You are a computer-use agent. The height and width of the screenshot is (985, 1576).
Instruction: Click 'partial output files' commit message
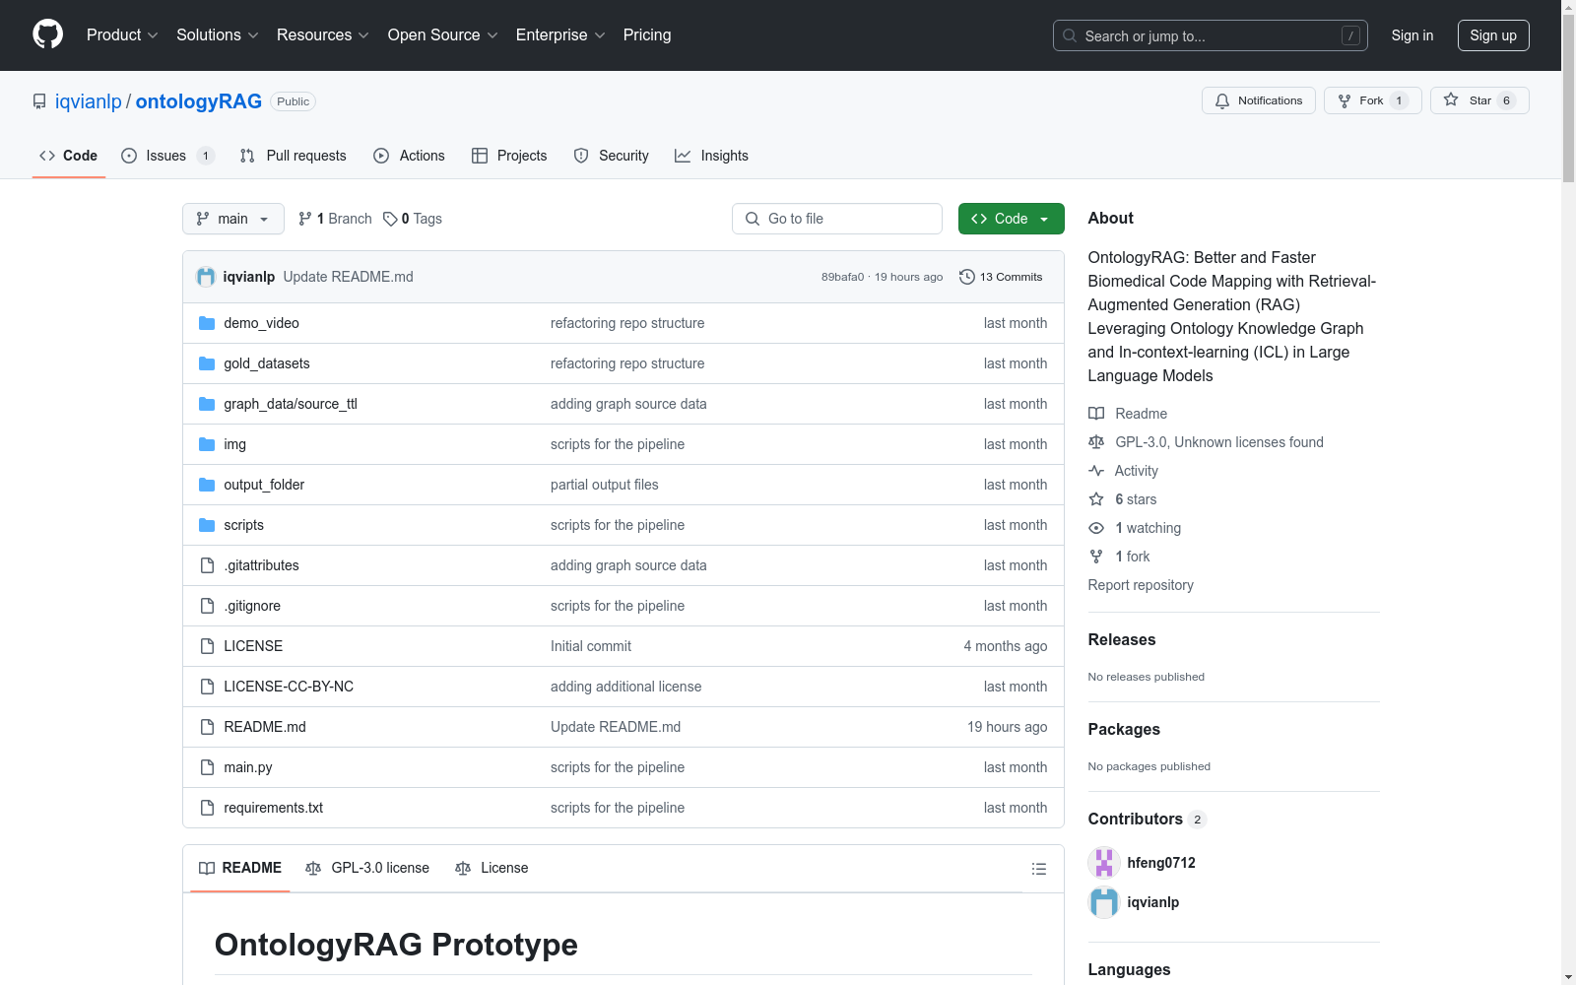[x=605, y=485]
